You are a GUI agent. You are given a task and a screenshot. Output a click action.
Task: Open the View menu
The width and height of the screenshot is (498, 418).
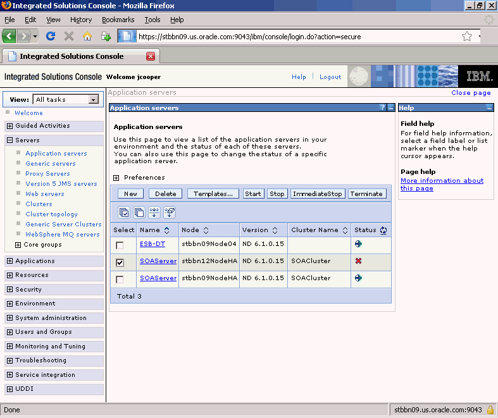coord(53,20)
